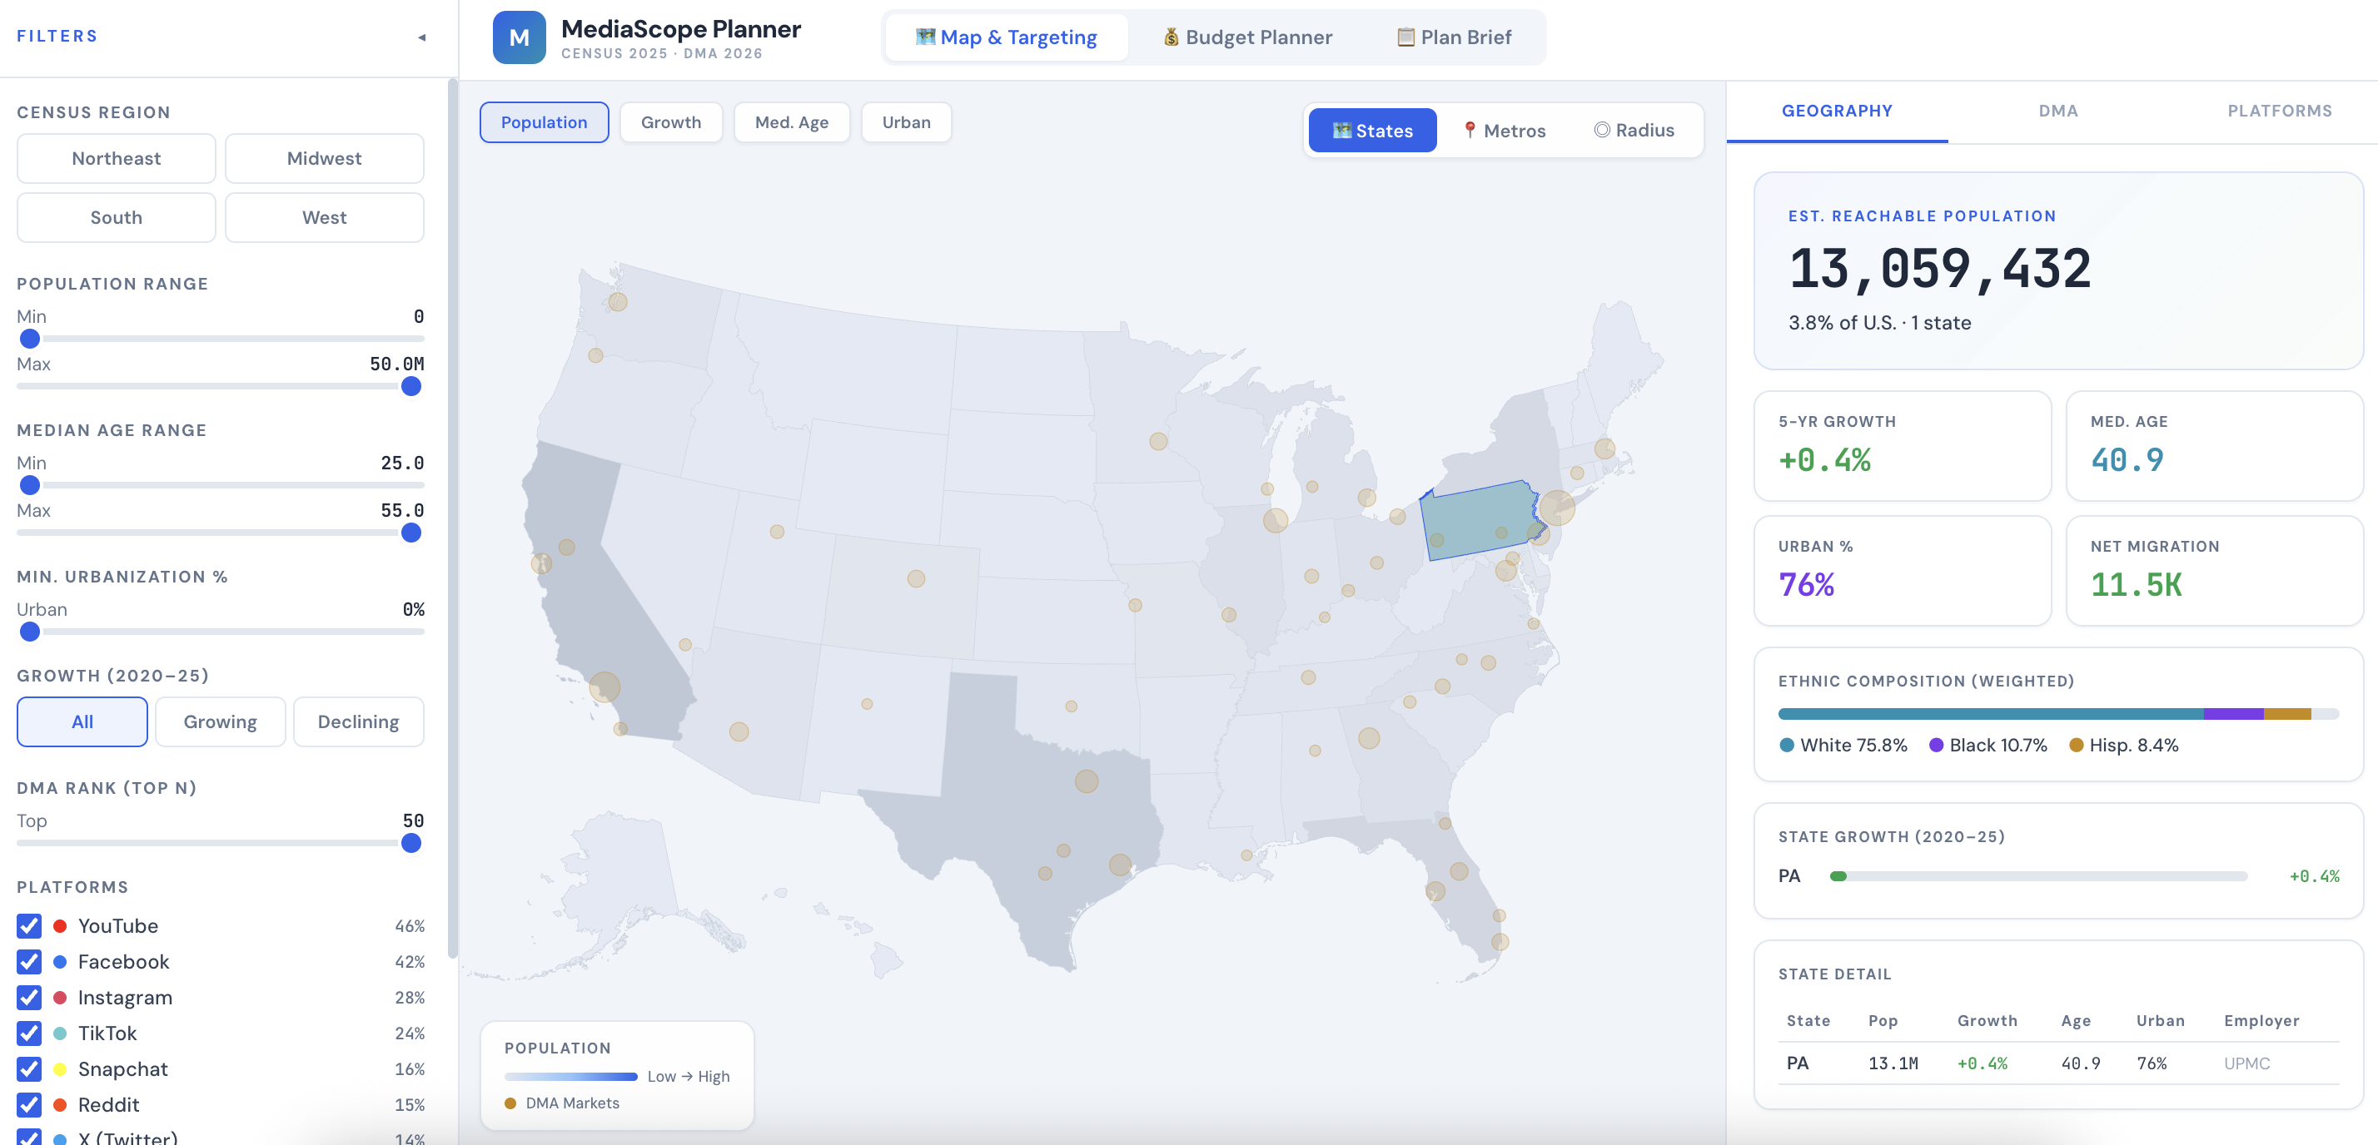The height and width of the screenshot is (1145, 2378).
Task: Uncheck the Reddit platform checkbox
Action: click(x=28, y=1104)
